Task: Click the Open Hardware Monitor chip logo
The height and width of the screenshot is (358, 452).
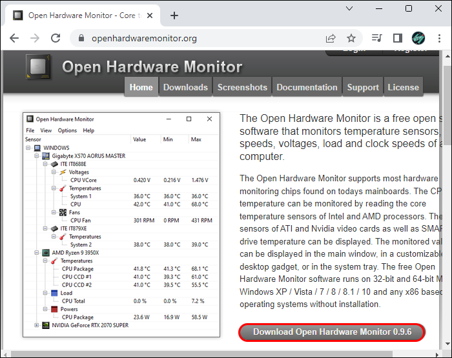Action: coord(38,66)
